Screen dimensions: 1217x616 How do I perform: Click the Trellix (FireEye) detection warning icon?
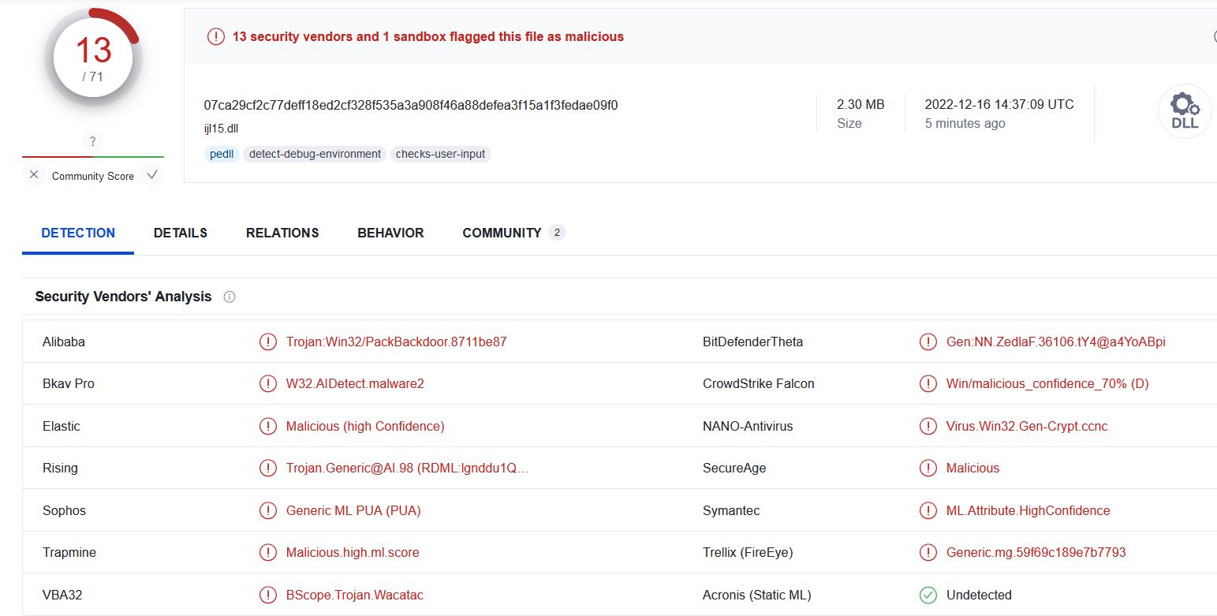[x=928, y=552]
